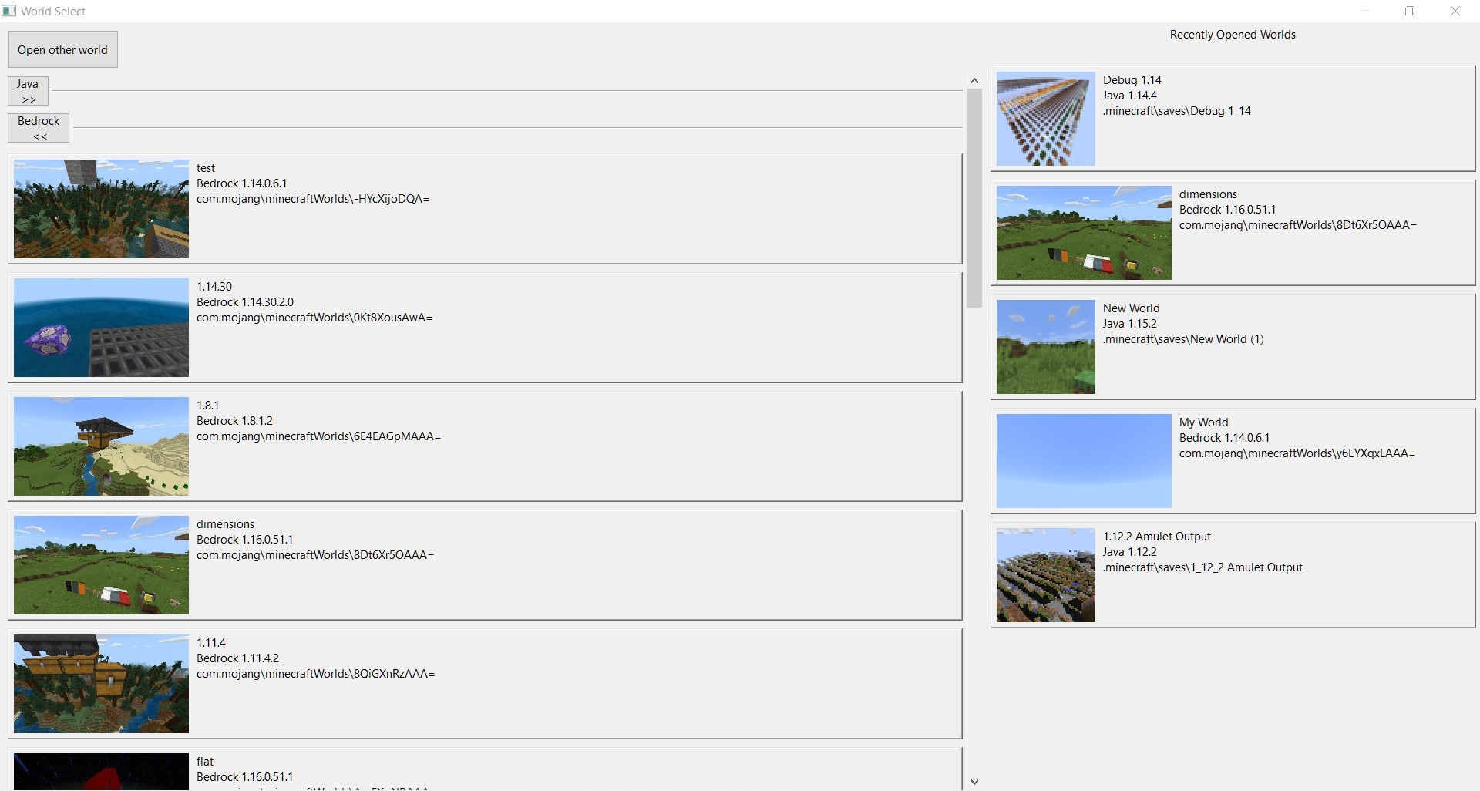Expand the Java worlds section
1480x791 pixels.
coord(28,91)
